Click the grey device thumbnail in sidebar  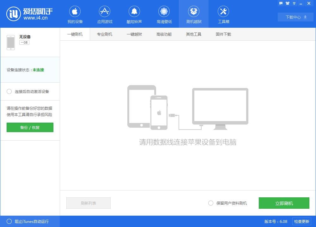coord(10,42)
